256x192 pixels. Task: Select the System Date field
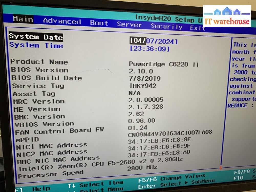(x=36, y=37)
